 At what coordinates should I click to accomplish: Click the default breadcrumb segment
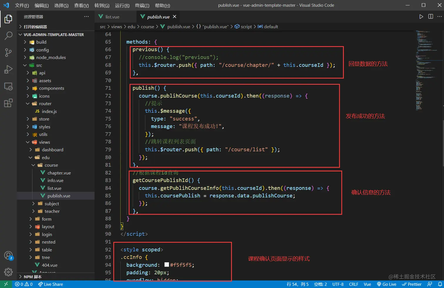pyautogui.click(x=268, y=27)
